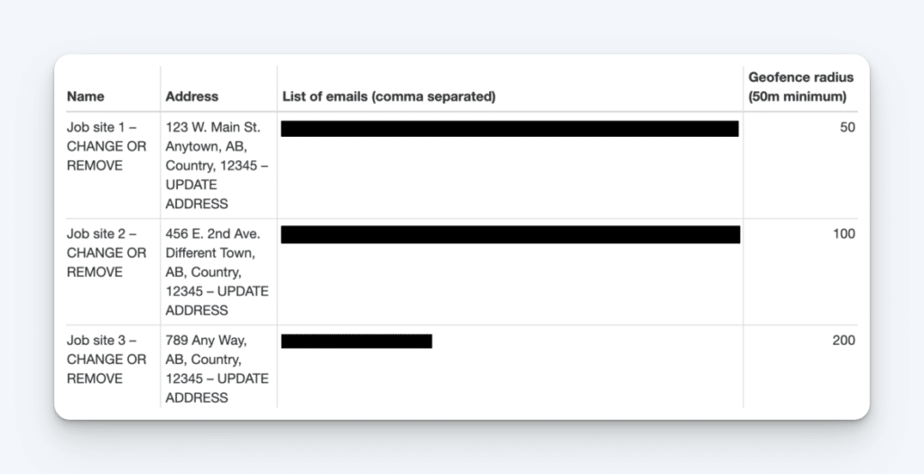924x474 pixels.
Task: Click the empty space below the radius 100 value
Action: click(x=800, y=283)
